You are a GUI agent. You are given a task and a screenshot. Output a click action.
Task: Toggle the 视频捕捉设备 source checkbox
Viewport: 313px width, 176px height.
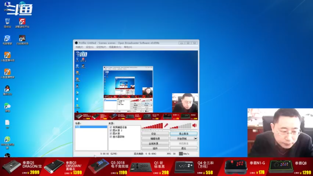pos(111,128)
